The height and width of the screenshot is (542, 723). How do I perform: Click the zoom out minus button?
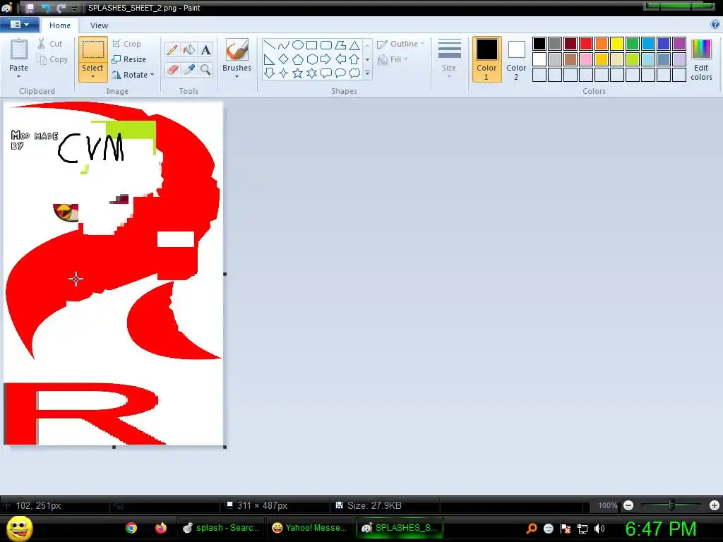click(628, 505)
